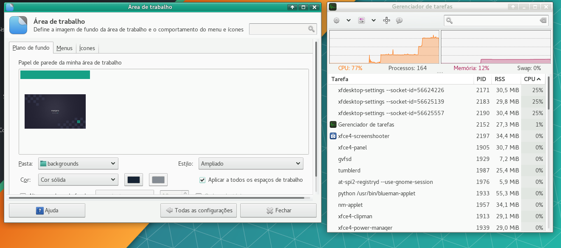Open the Pasta backgrounds dropdown
561x248 pixels.
pos(78,163)
